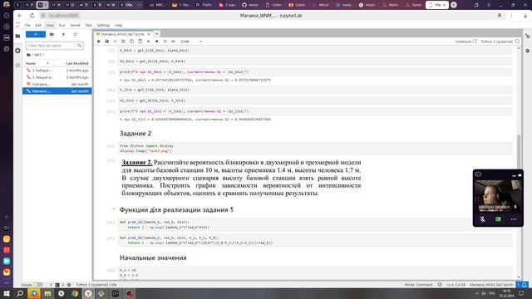Open Windows taskbar search
Image resolution: width=532 pixels, height=299 pixels.
tap(20, 293)
